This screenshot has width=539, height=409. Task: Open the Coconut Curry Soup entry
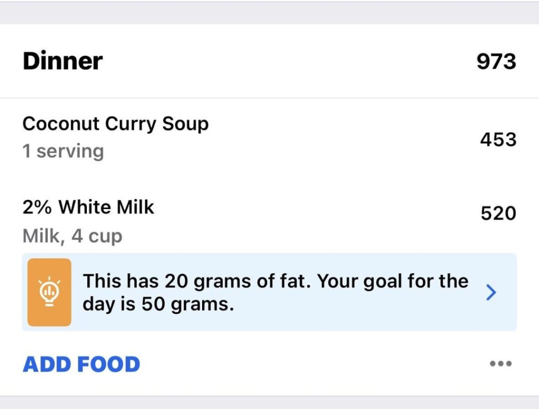click(115, 124)
